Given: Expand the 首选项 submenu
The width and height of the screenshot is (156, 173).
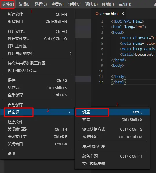Looking at the screenshot, I should [37, 112].
